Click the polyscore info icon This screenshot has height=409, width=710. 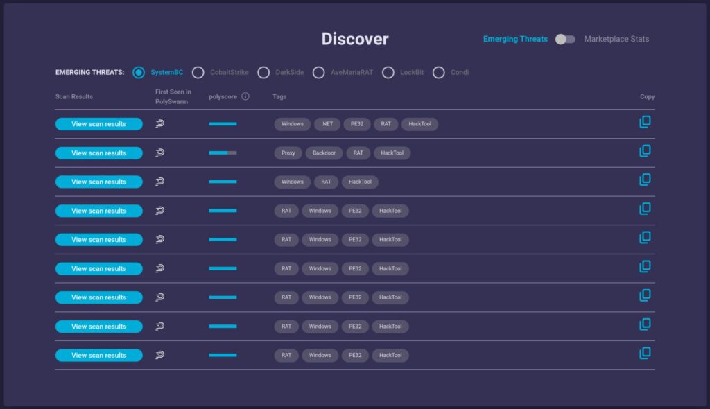tap(245, 97)
